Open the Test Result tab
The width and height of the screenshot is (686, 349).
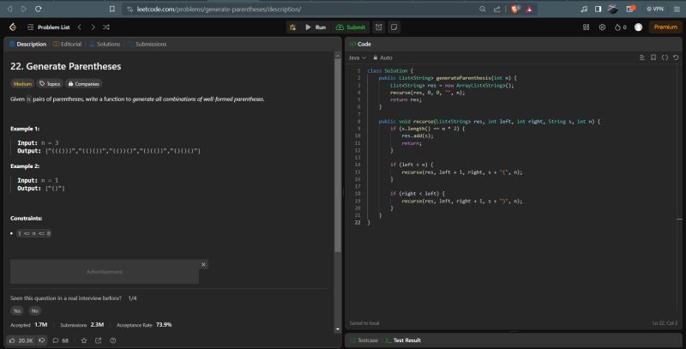(x=403, y=340)
